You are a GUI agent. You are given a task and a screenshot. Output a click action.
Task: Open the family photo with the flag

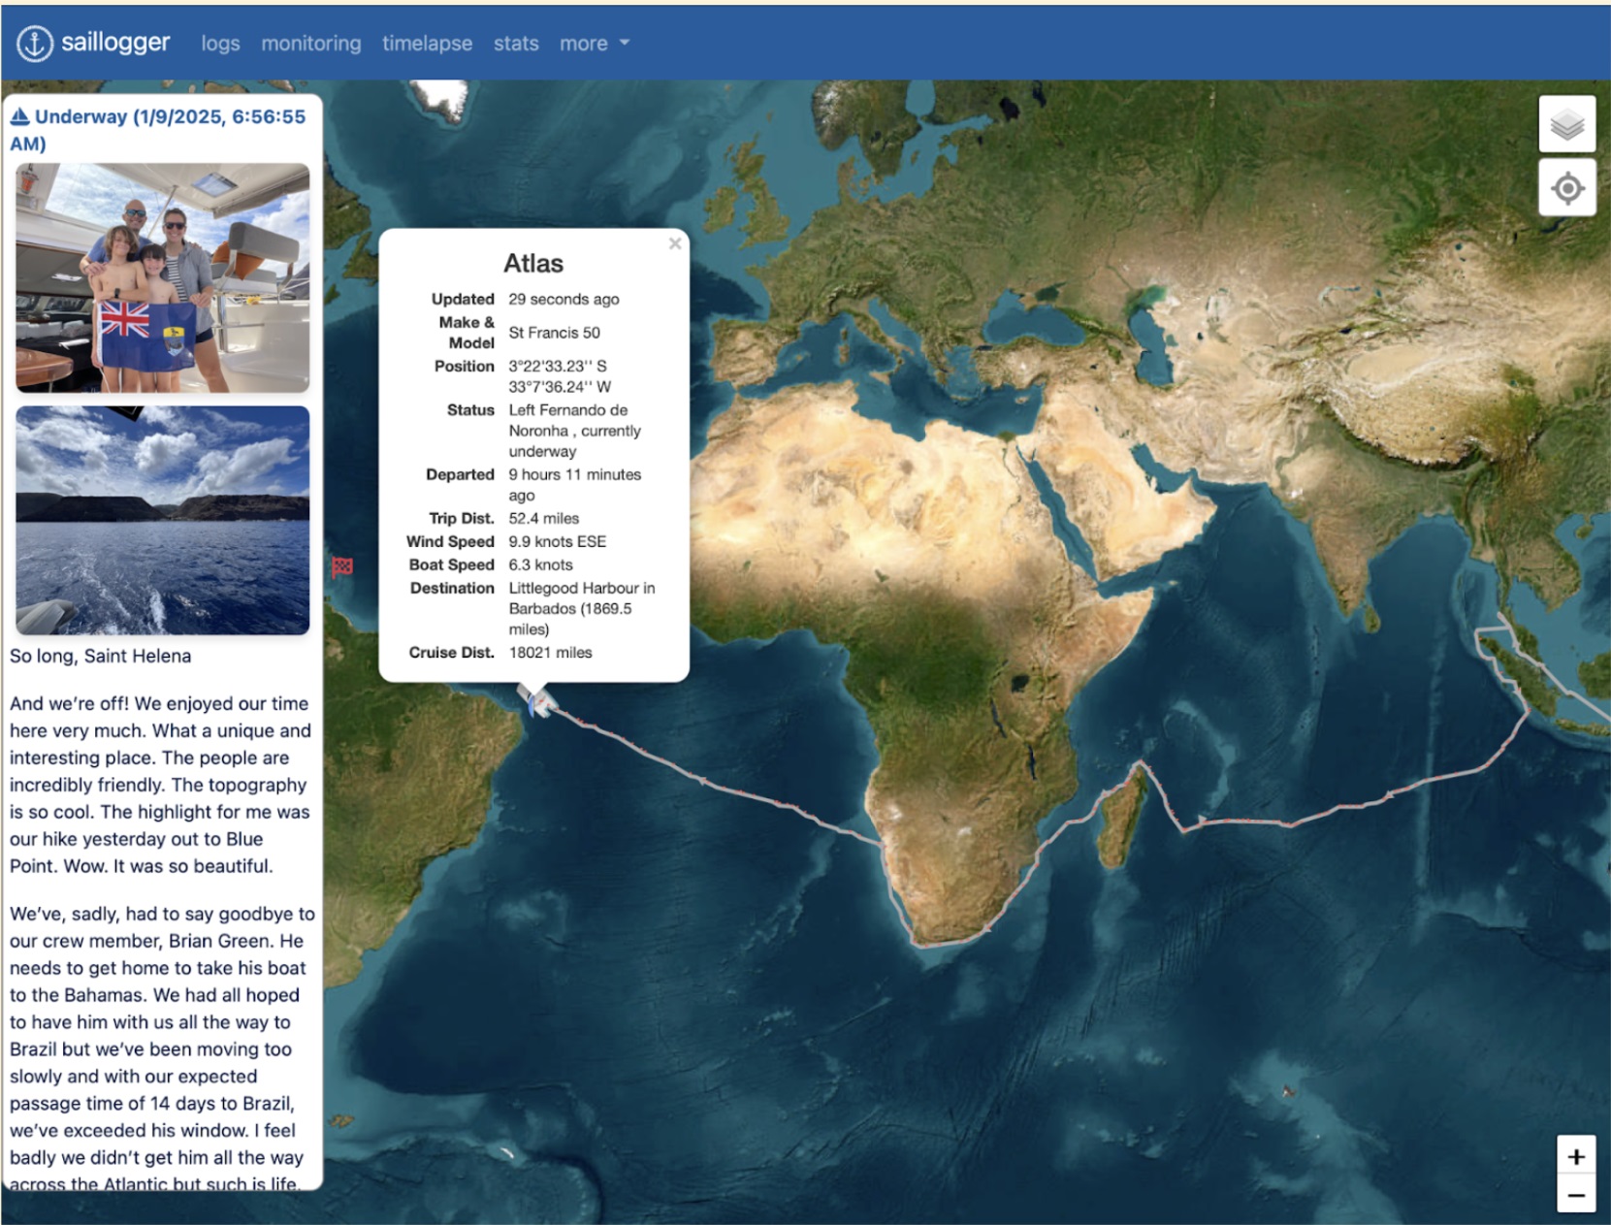[x=163, y=277]
